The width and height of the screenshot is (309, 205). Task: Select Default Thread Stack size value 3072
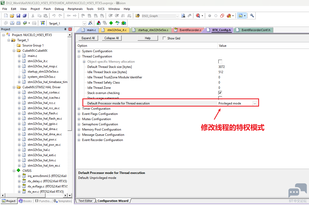[x=222, y=67]
